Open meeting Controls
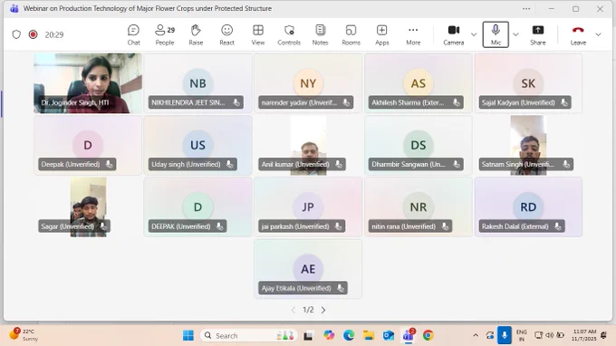The image size is (616, 346). coord(289,34)
